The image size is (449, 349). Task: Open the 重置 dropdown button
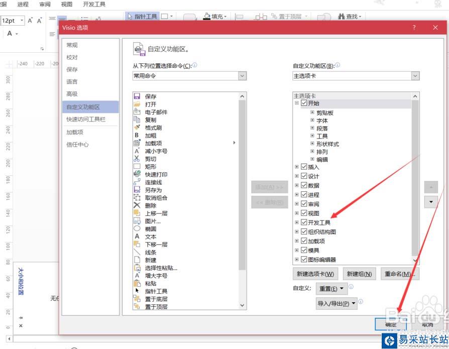point(331,289)
